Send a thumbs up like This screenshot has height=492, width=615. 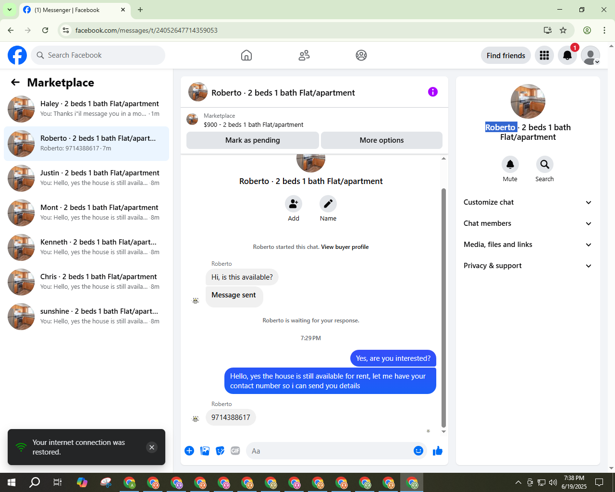pyautogui.click(x=438, y=451)
